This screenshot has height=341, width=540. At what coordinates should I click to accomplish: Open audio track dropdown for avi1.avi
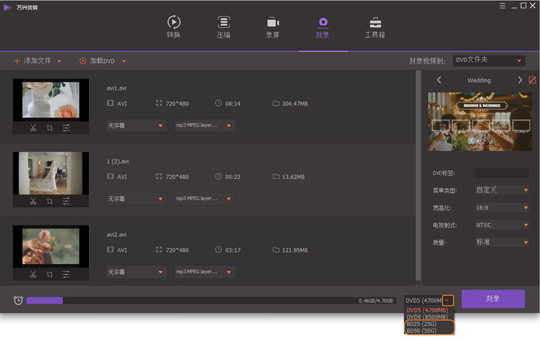coord(204,126)
